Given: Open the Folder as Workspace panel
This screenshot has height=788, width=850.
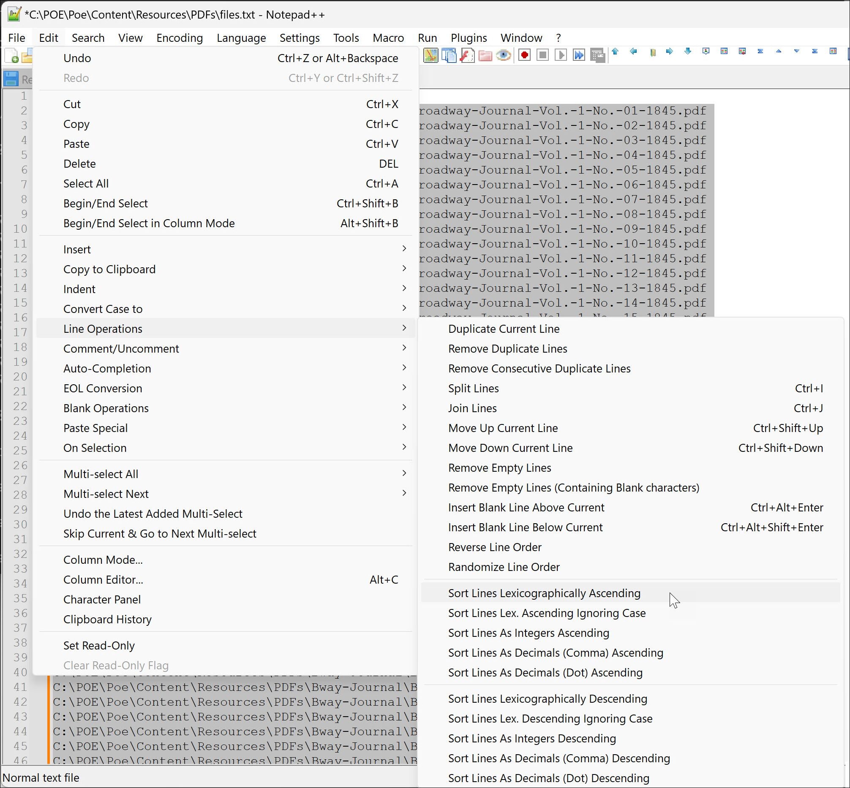Looking at the screenshot, I should pos(485,55).
